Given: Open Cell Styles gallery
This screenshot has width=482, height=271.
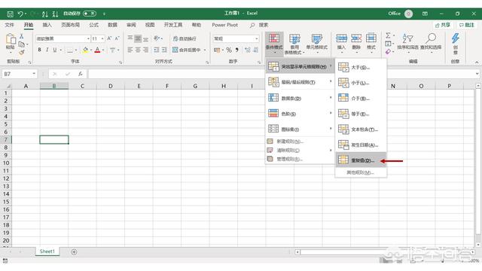Looking at the screenshot, I should pyautogui.click(x=316, y=44).
